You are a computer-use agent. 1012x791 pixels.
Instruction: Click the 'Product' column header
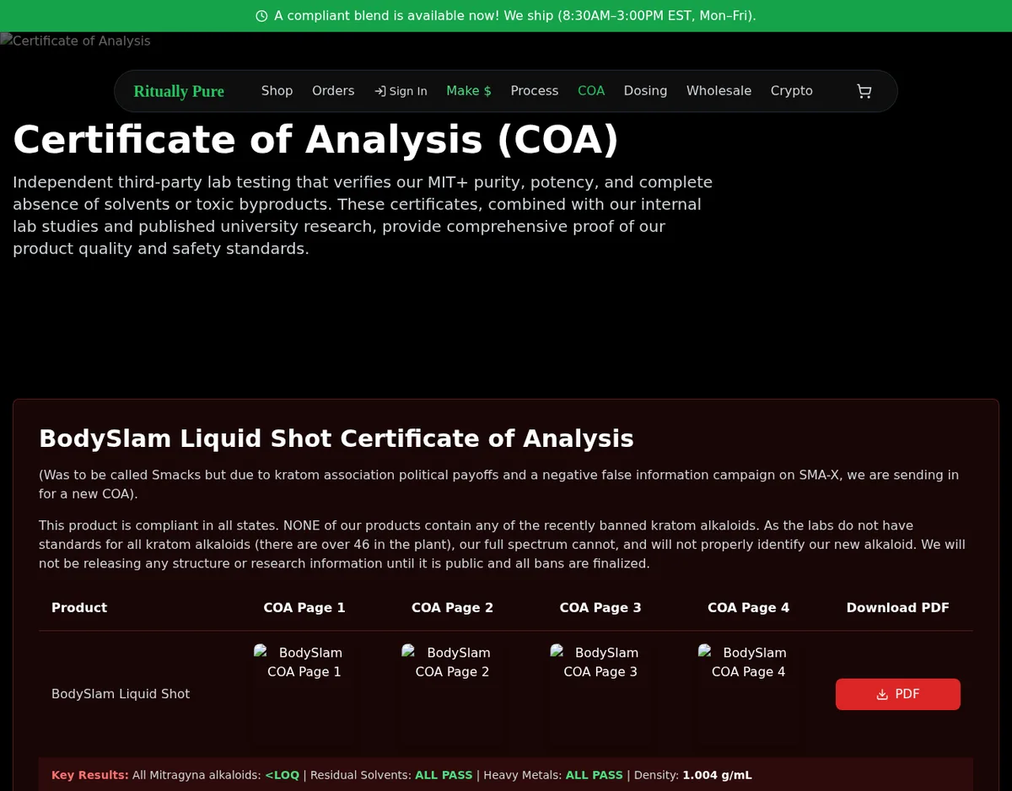click(x=79, y=608)
